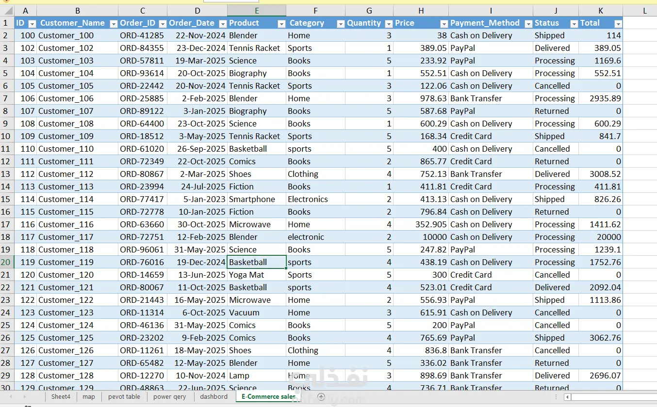Open the Order_ID filter dropdown
This screenshot has width=657, height=407.
pos(163,23)
